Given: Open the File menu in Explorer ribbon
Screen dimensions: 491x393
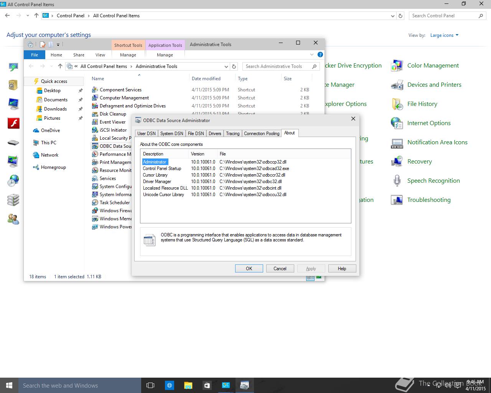Looking at the screenshot, I should [x=35, y=55].
